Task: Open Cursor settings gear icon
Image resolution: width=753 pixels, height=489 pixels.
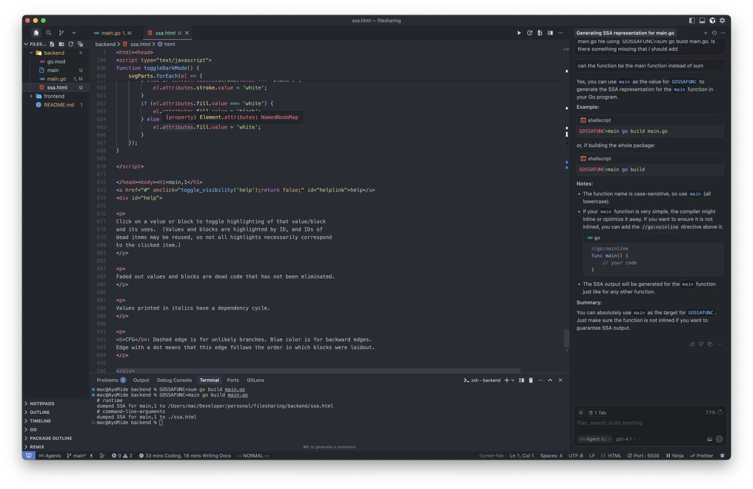Action: pos(723,21)
